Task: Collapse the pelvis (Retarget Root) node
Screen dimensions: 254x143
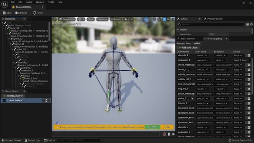Action: pos(4,25)
